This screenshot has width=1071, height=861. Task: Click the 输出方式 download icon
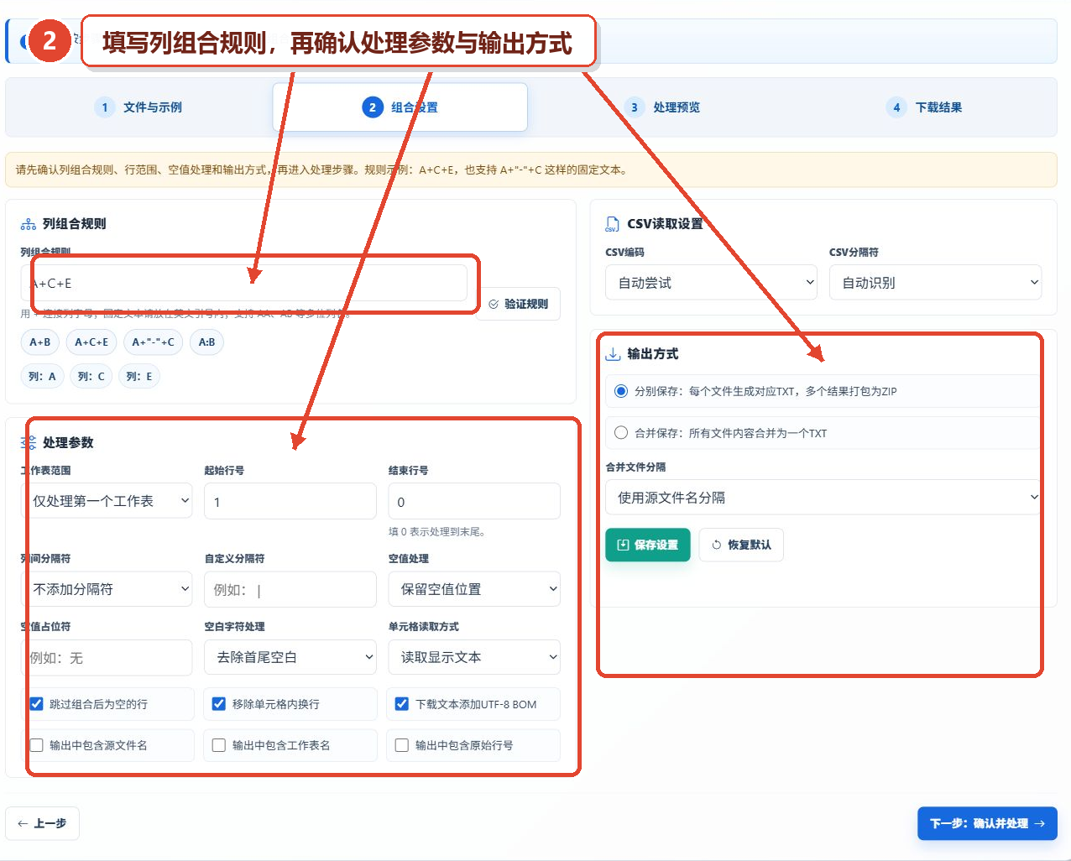[613, 354]
